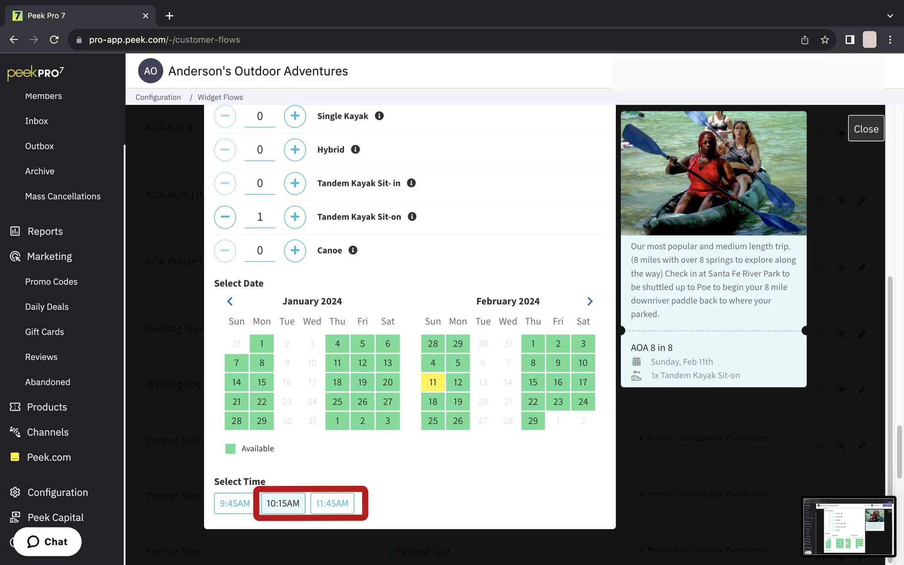The image size is (904, 565).
Task: Open info tooltip for Tandem Kayak Sit-on
Action: click(x=412, y=217)
